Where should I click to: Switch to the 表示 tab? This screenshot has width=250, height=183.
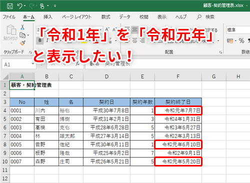coord(162,17)
